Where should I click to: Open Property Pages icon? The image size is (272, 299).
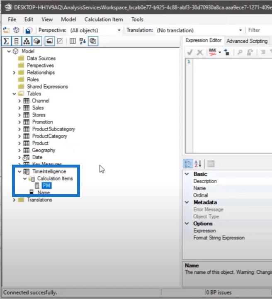(x=211, y=164)
